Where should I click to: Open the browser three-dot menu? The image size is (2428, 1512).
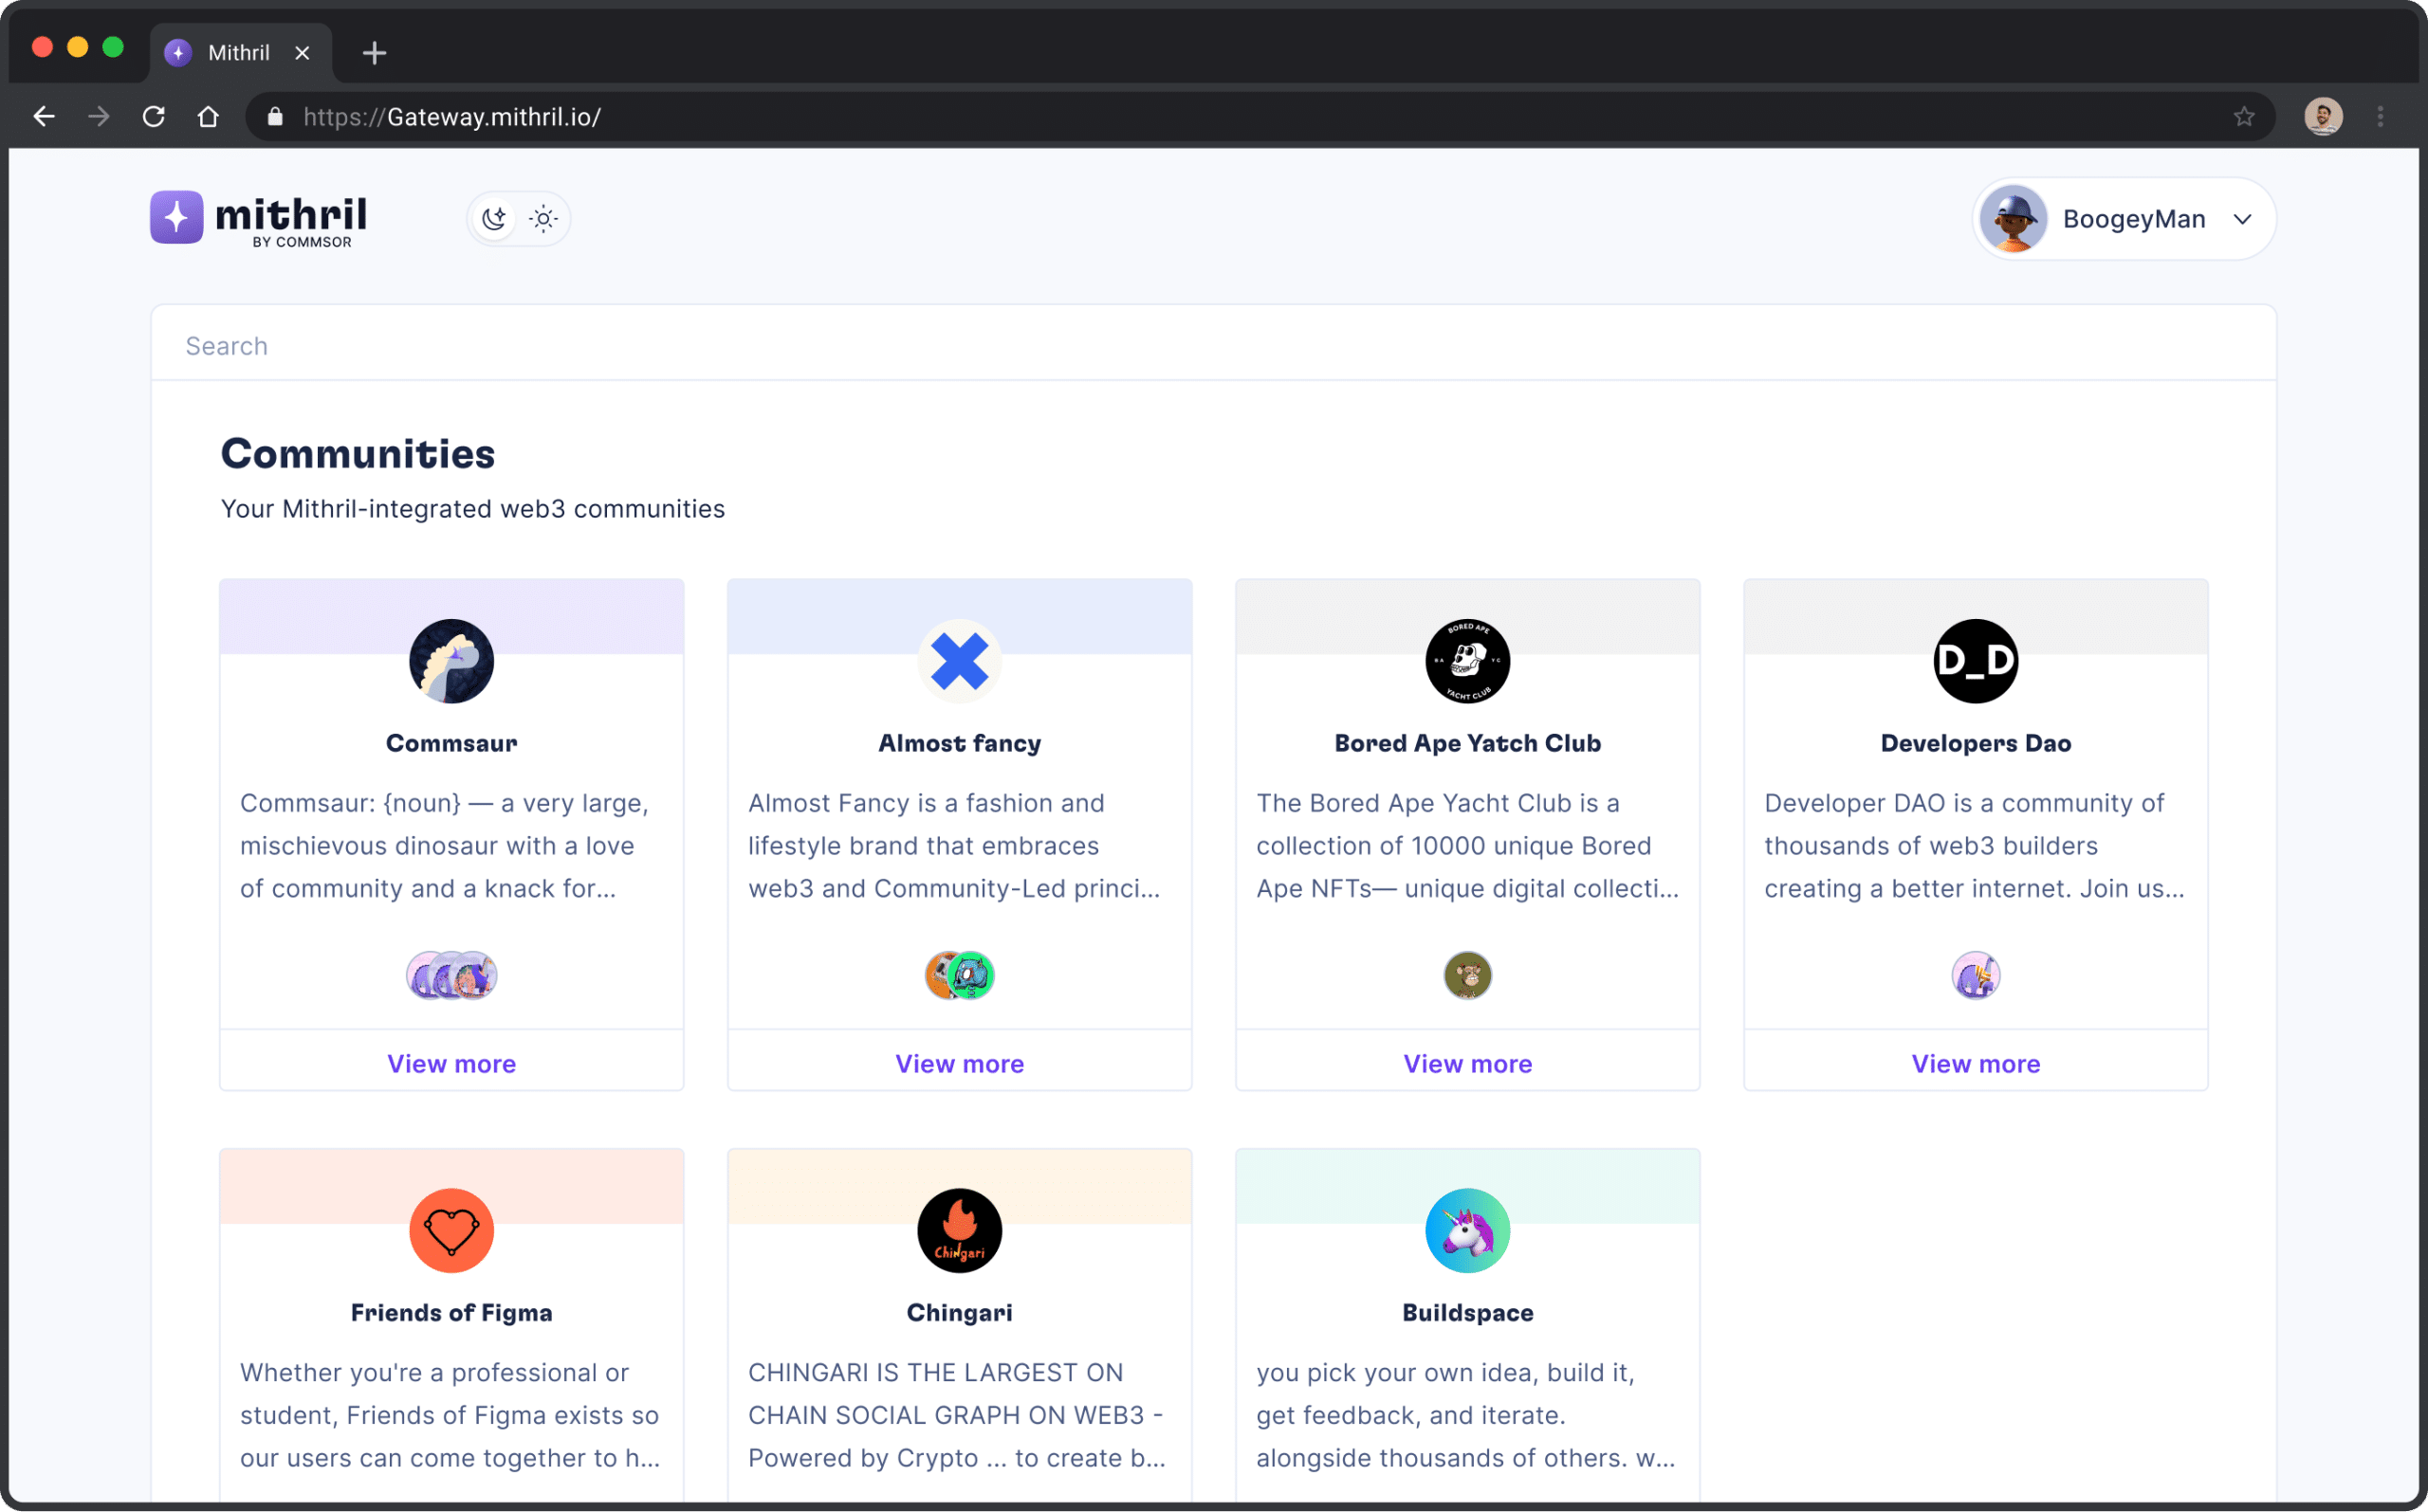[x=2380, y=117]
